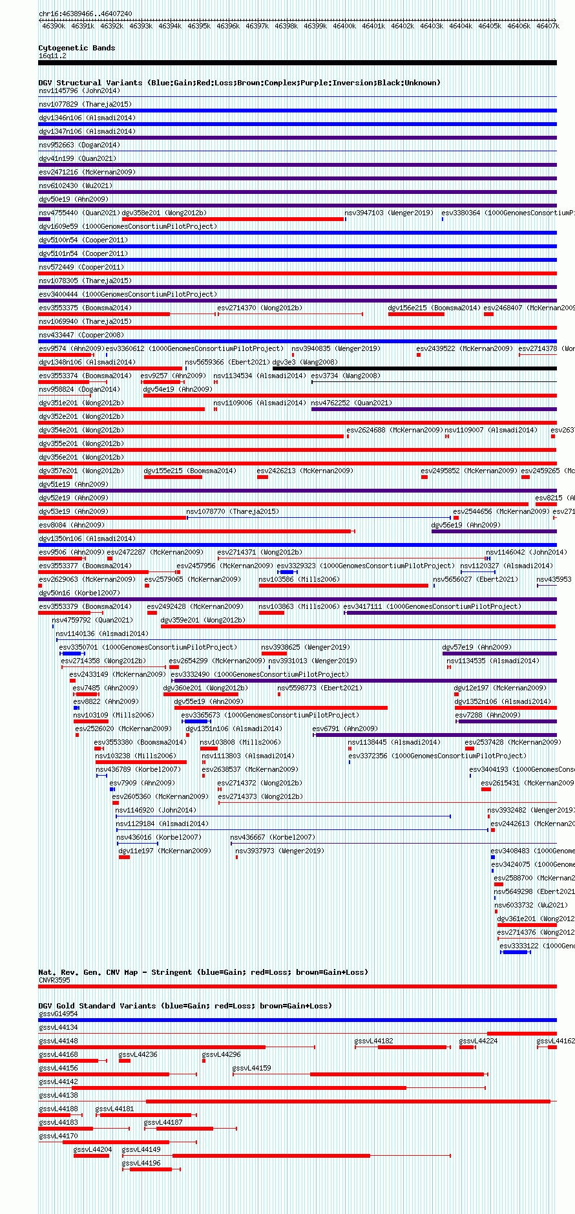Select the Nat. Rev. Gen. CNV Map heading
The height and width of the screenshot is (1214, 575).
click(203, 972)
